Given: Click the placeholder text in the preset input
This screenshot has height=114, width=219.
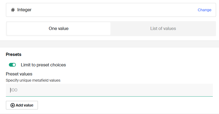Looking at the screenshot, I should coord(14,90).
